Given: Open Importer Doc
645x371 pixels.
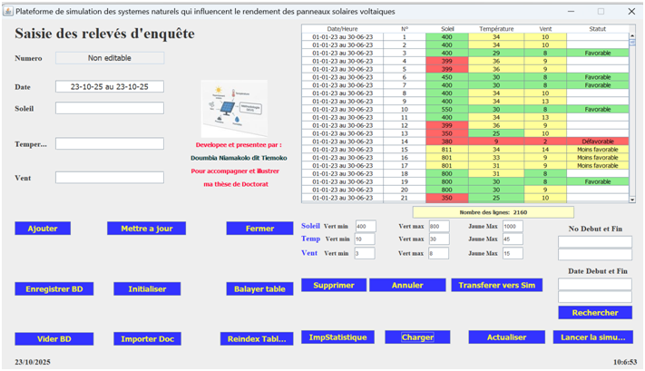Looking at the screenshot, I should [146, 338].
